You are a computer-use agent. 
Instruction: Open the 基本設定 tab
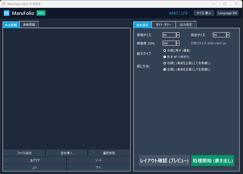(142, 25)
